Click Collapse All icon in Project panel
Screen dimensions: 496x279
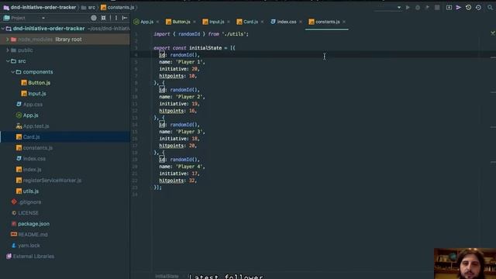pyautogui.click(x=103, y=18)
